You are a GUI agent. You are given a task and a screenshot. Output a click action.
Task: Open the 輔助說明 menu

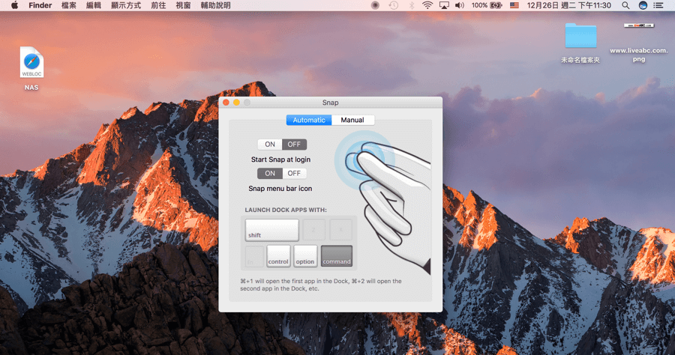(216, 5)
